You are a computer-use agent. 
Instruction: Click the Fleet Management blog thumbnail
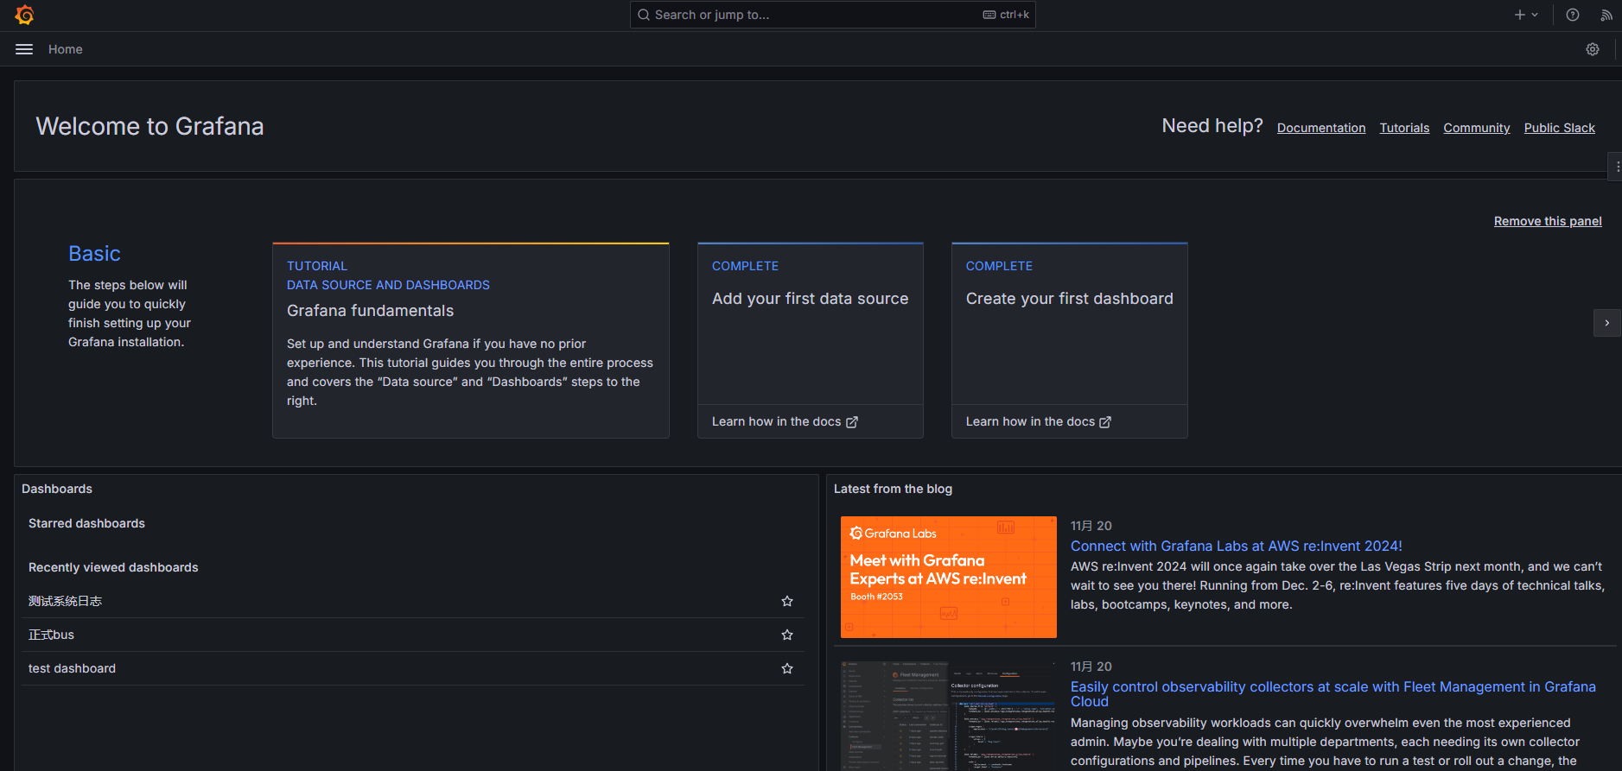pyautogui.click(x=949, y=715)
